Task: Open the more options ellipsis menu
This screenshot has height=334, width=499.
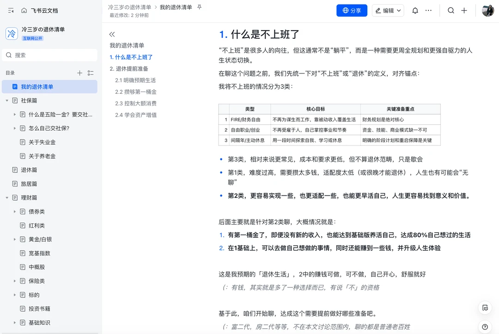Action: [x=429, y=11]
